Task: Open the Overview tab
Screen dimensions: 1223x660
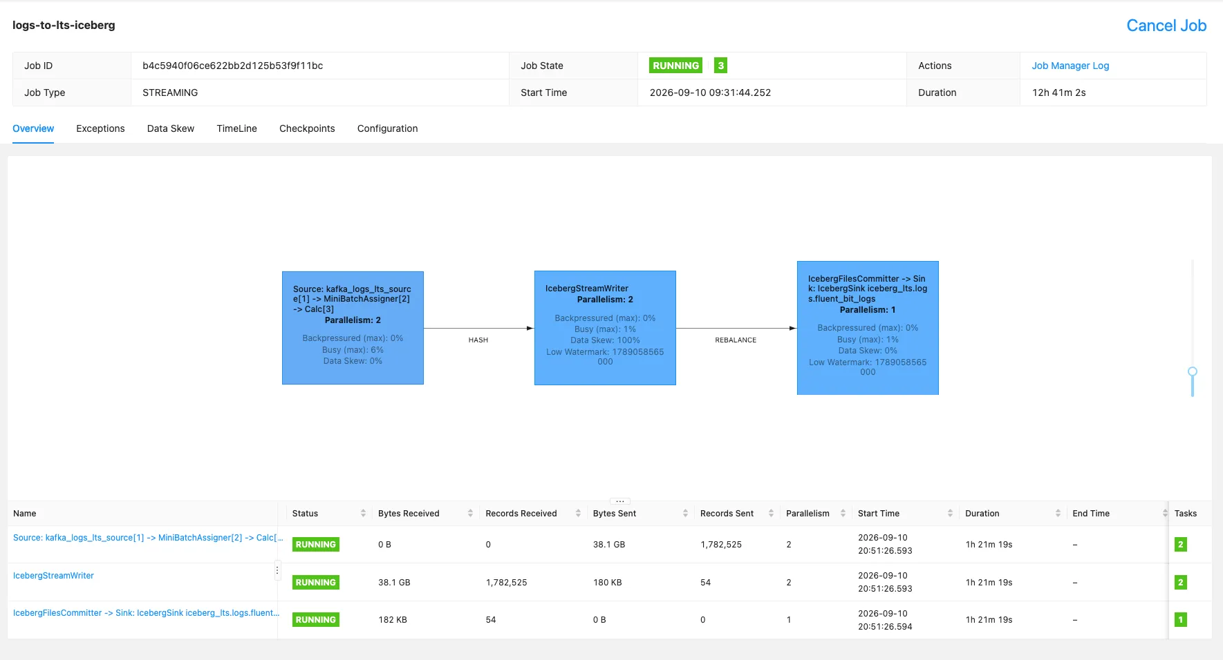Action: (33, 128)
